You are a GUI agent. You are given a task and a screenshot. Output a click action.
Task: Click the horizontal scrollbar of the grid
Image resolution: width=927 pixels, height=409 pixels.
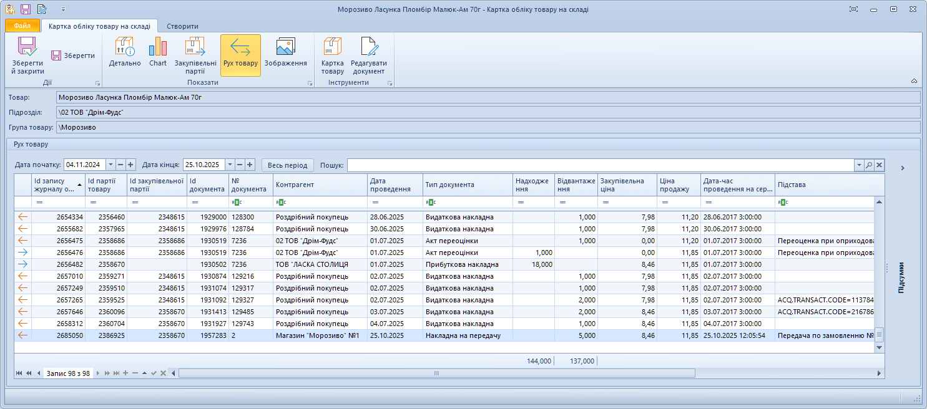(x=437, y=373)
